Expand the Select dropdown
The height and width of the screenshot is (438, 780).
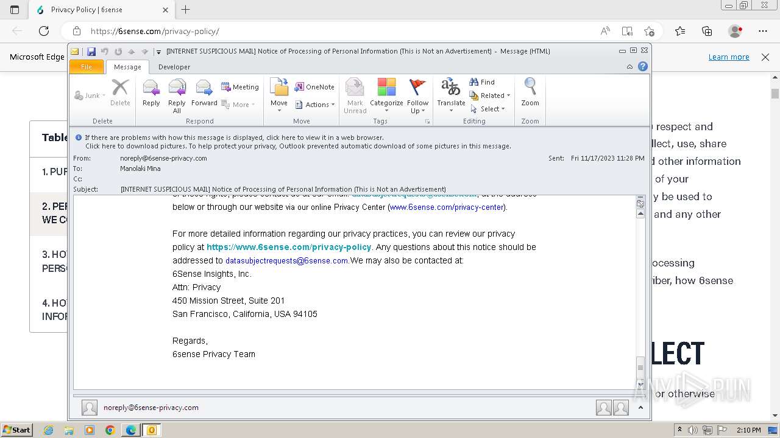[x=487, y=109]
